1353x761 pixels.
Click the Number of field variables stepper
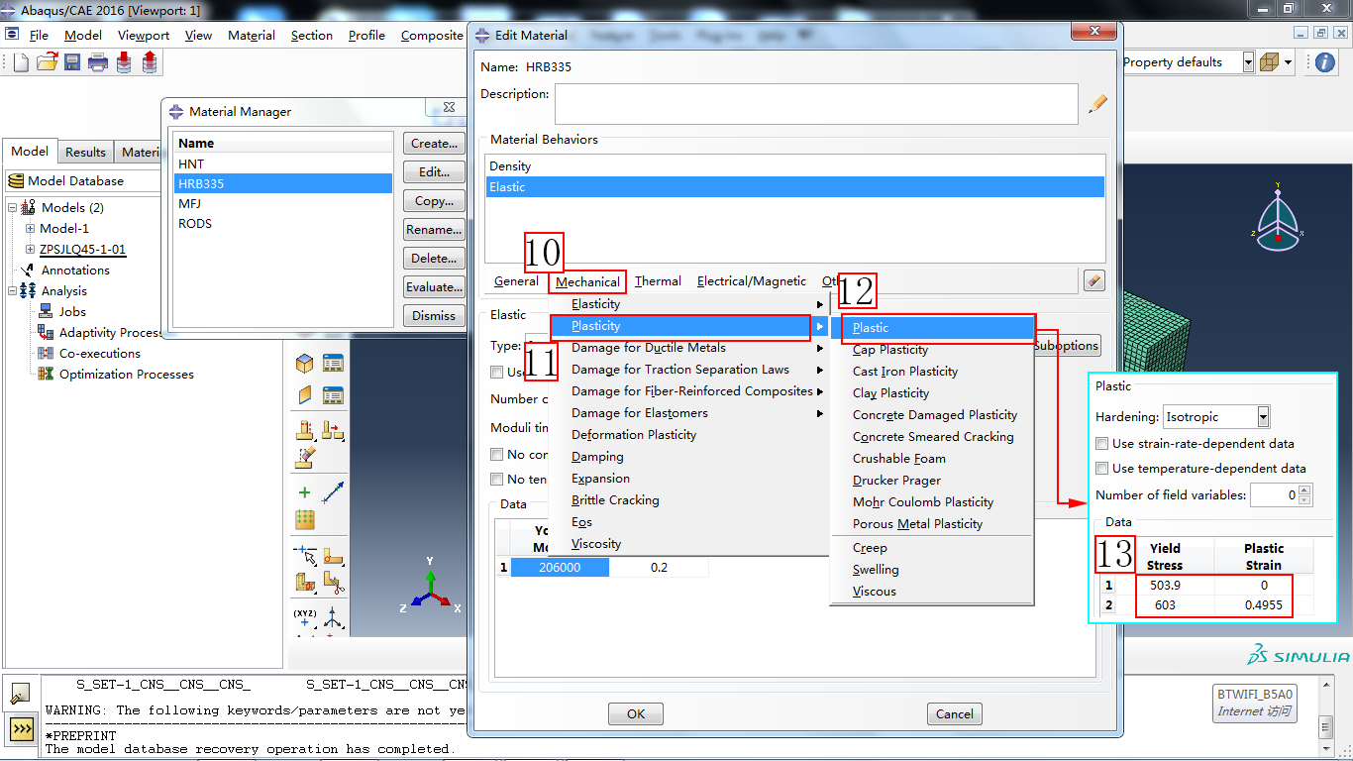pos(1305,494)
